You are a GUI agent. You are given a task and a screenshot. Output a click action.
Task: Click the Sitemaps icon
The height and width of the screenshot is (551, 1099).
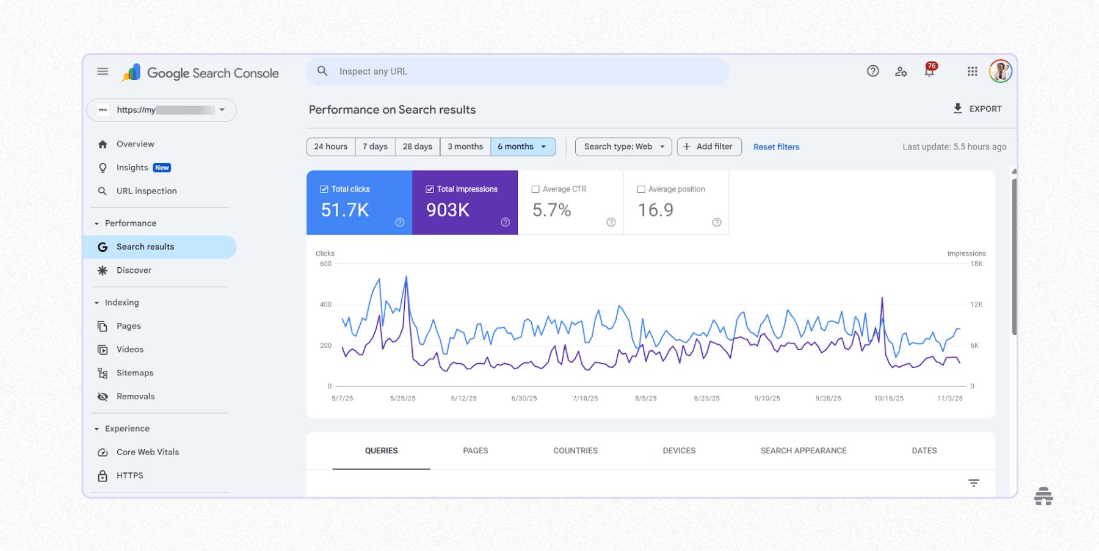coord(103,373)
